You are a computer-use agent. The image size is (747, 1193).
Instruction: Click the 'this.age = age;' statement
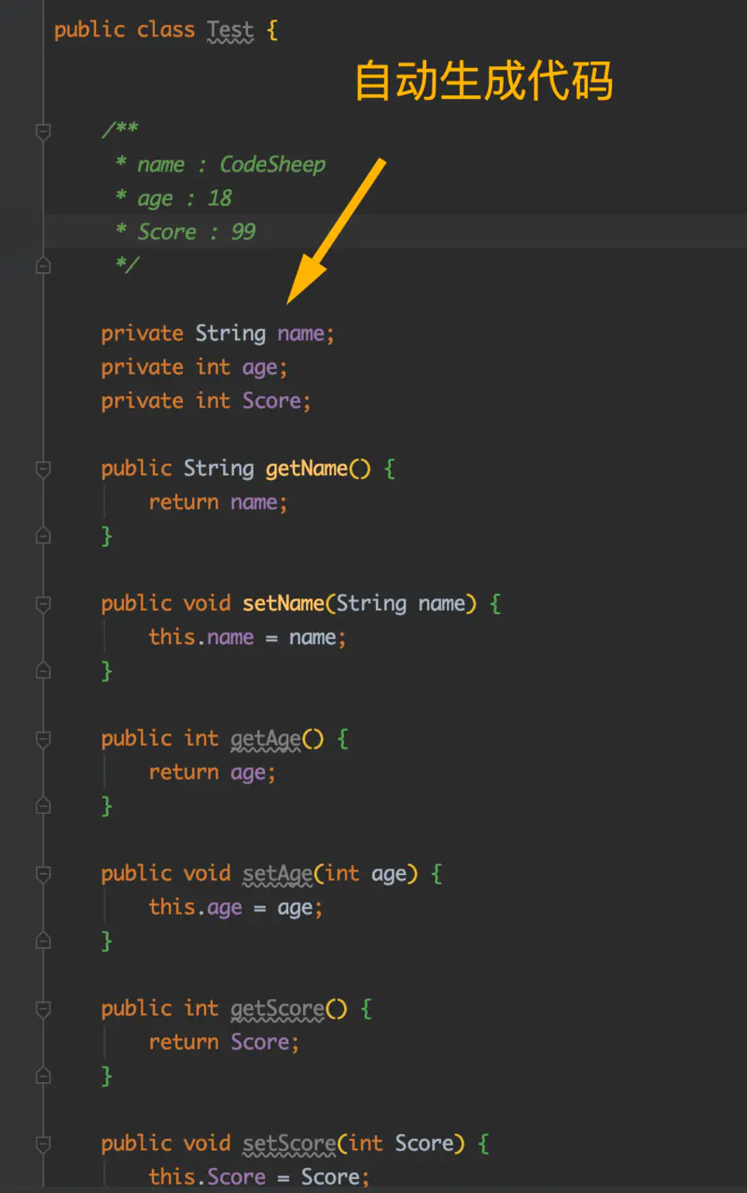pyautogui.click(x=236, y=908)
